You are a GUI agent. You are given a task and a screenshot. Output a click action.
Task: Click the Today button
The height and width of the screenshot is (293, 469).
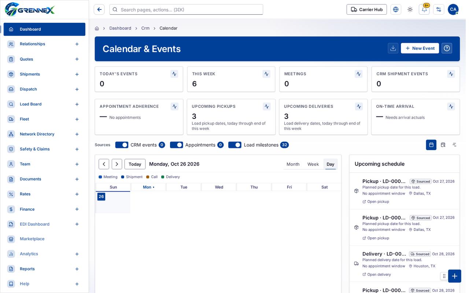135,164
